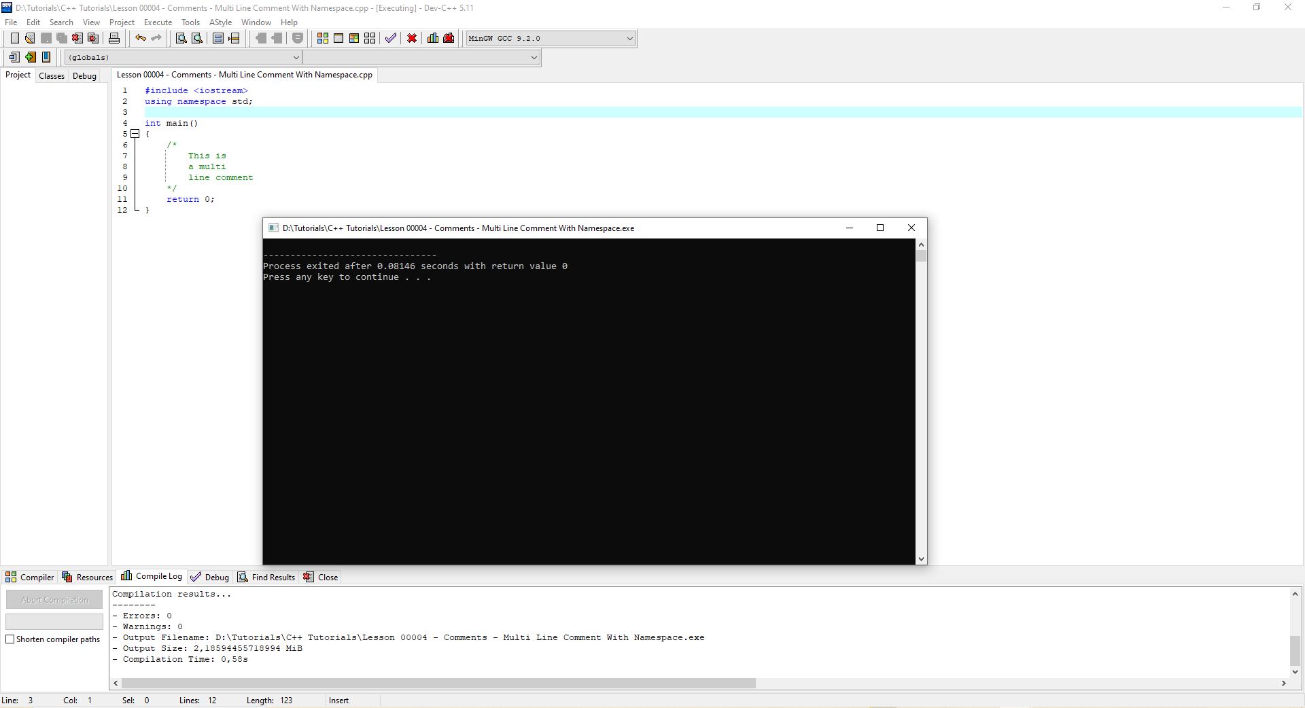This screenshot has width=1305, height=708.
Task: Click the Print toolbar icon
Action: [114, 39]
